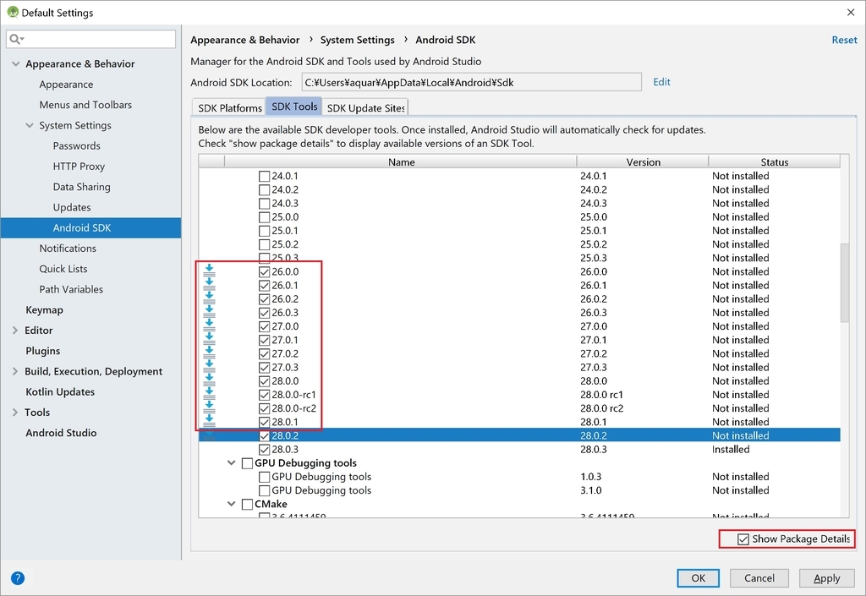This screenshot has width=866, height=596.
Task: Open the Path Variables settings
Action: [71, 289]
